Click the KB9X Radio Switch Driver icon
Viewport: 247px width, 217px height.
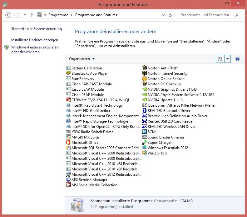[x=68, y=132]
